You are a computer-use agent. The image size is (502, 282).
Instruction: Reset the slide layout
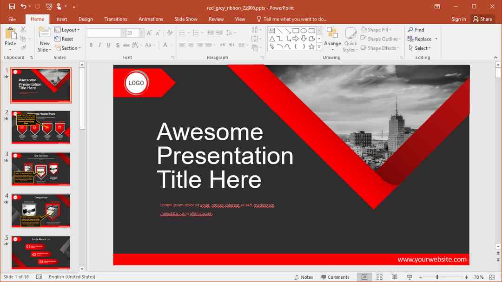tap(64, 39)
